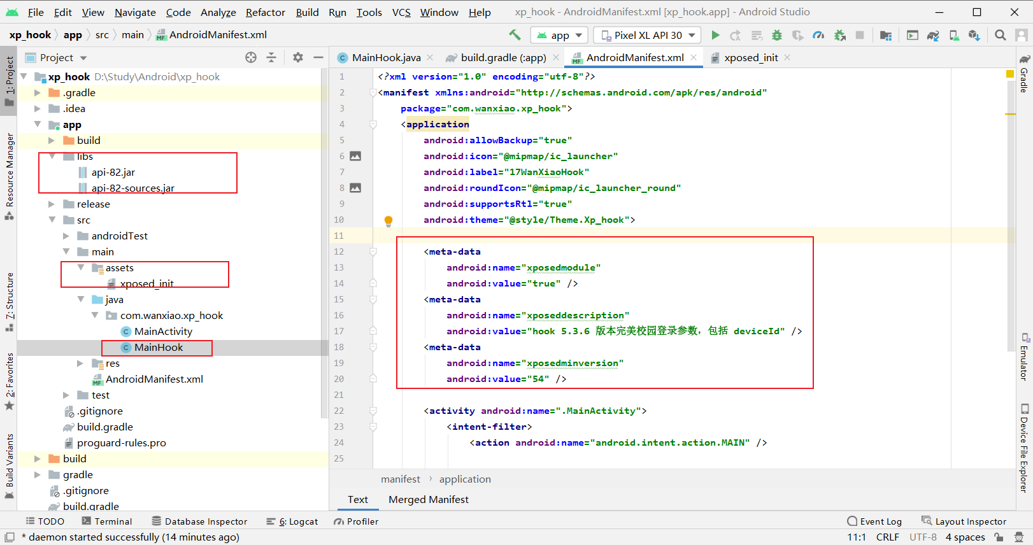Switch to the xposed_init tab
The height and width of the screenshot is (545, 1033).
(x=751, y=57)
